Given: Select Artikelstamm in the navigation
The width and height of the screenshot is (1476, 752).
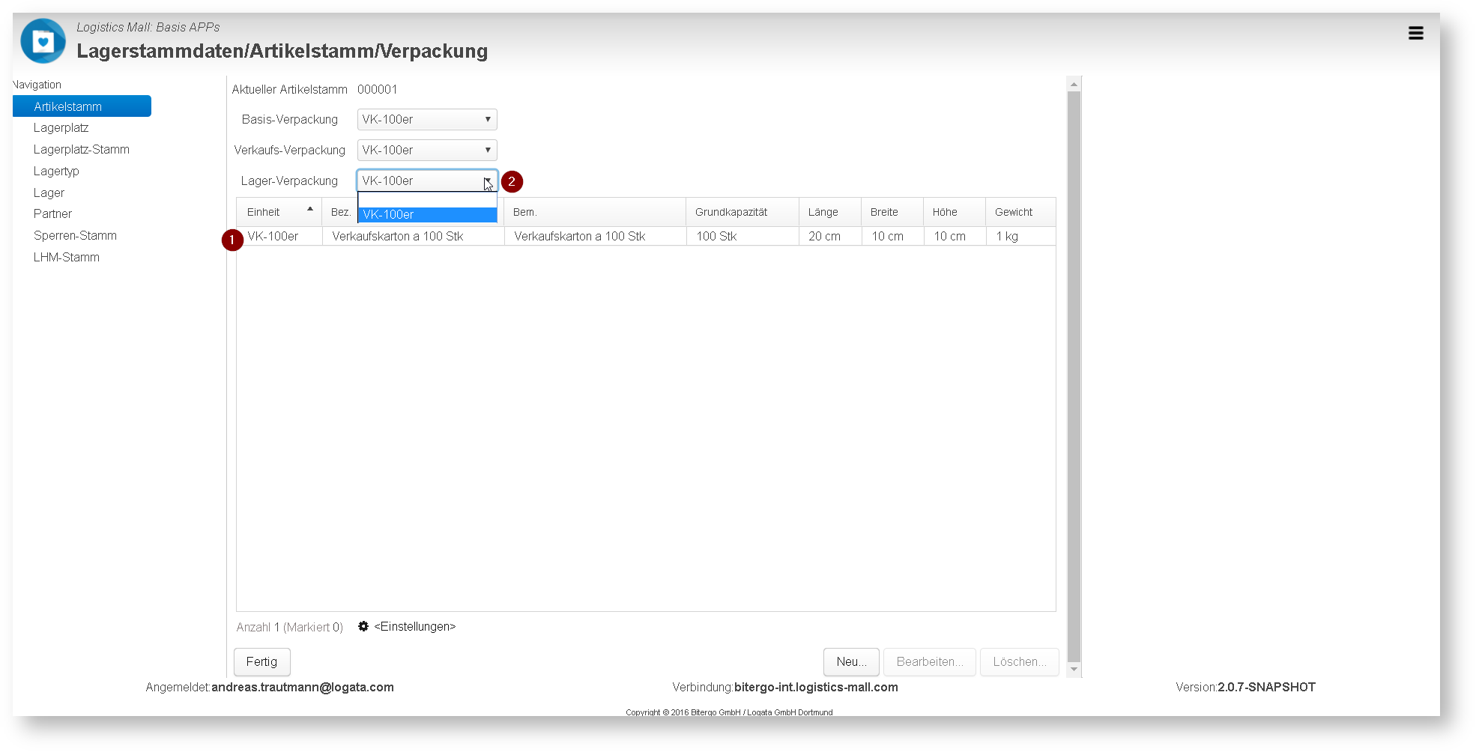Looking at the screenshot, I should (x=82, y=106).
